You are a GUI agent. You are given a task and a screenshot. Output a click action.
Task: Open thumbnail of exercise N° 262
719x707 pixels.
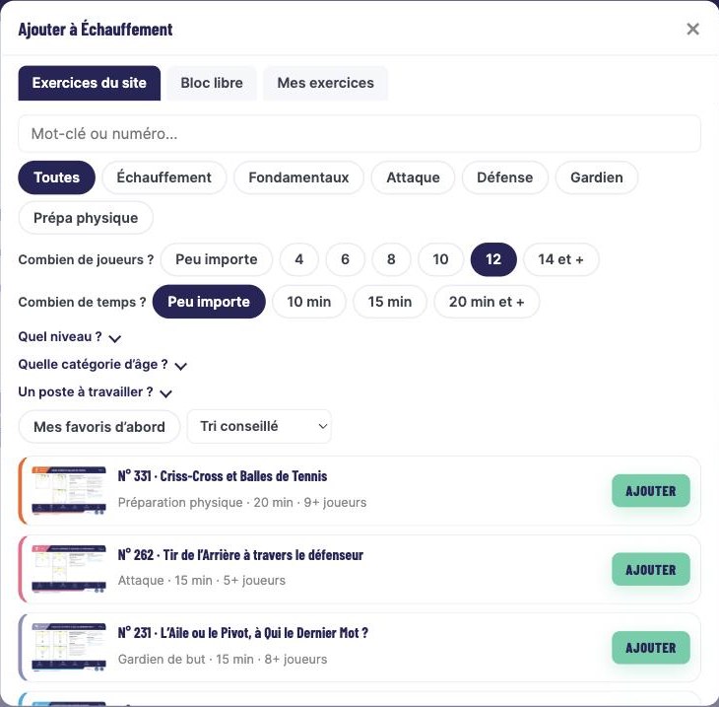tap(69, 569)
